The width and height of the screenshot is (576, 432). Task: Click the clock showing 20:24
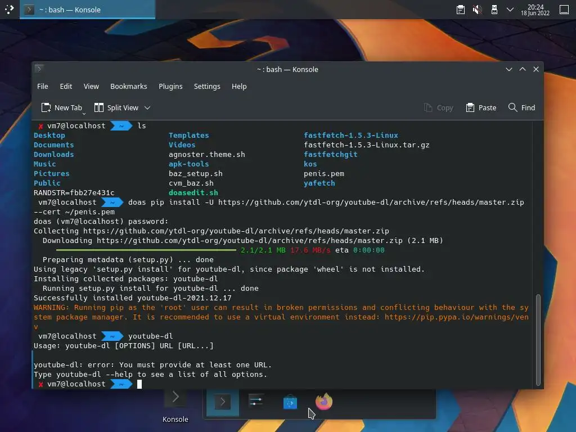pyautogui.click(x=535, y=10)
